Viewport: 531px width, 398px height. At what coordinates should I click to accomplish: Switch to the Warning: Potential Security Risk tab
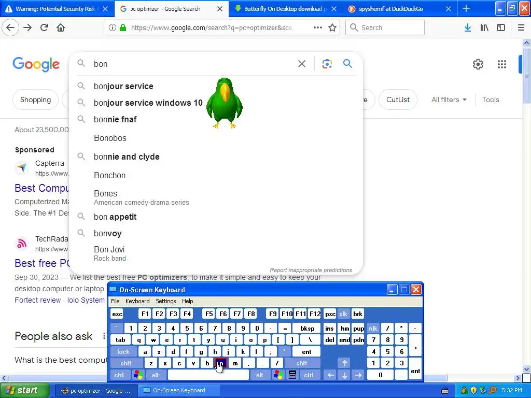(56, 8)
